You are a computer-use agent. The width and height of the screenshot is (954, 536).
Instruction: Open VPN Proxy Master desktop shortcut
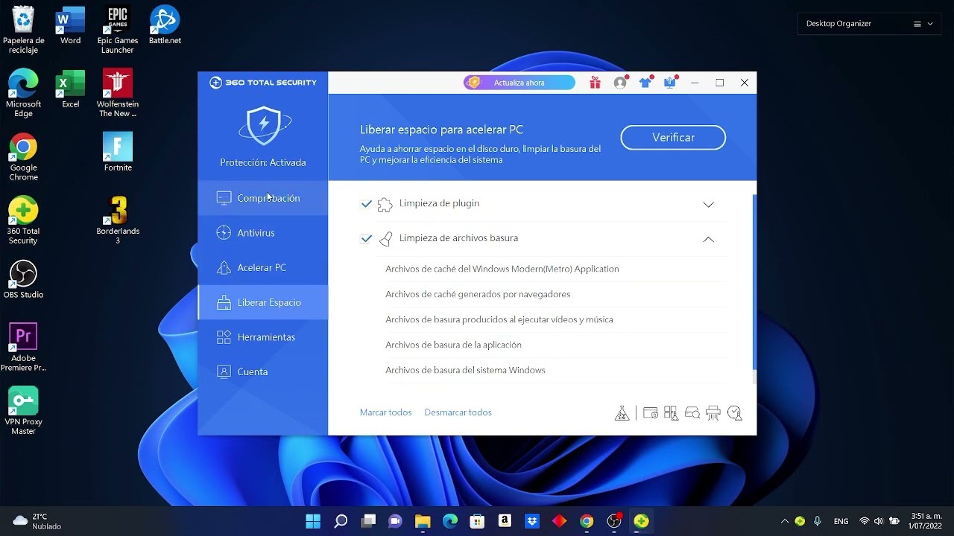click(x=23, y=410)
